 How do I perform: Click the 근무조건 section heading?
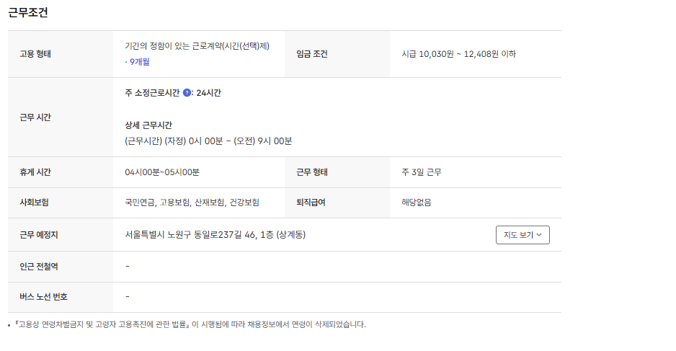[28, 12]
